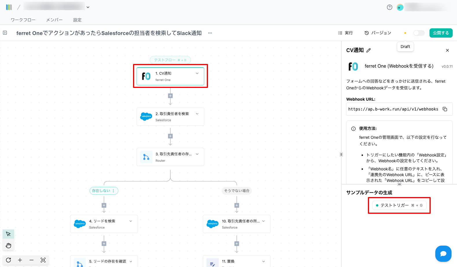Screen dimensions: 457x267
Task: Expand the step 10 node chevron
Action: pyautogui.click(x=263, y=221)
